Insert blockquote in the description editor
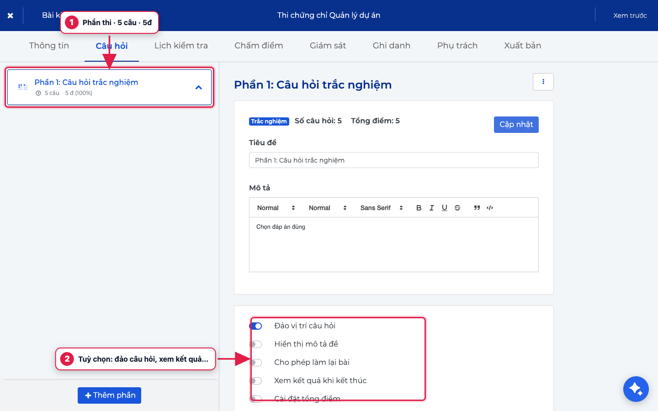Image resolution: width=658 pixels, height=411 pixels. click(477, 208)
